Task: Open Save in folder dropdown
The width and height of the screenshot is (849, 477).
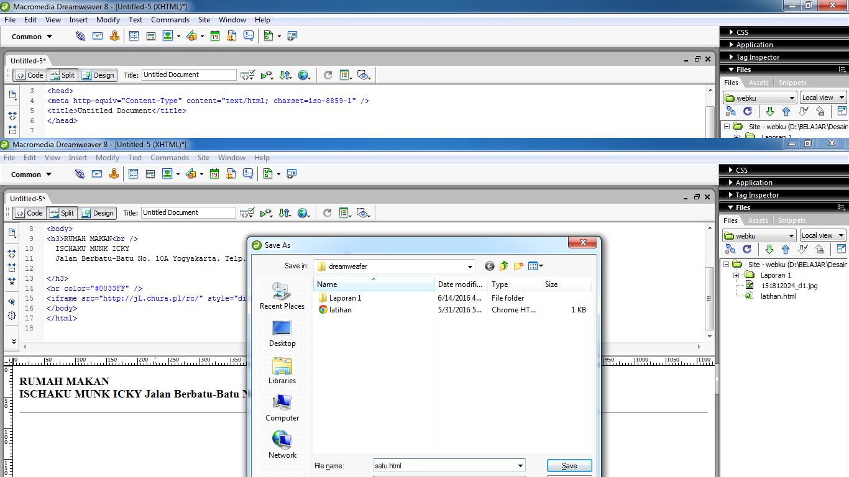Action: tap(469, 266)
